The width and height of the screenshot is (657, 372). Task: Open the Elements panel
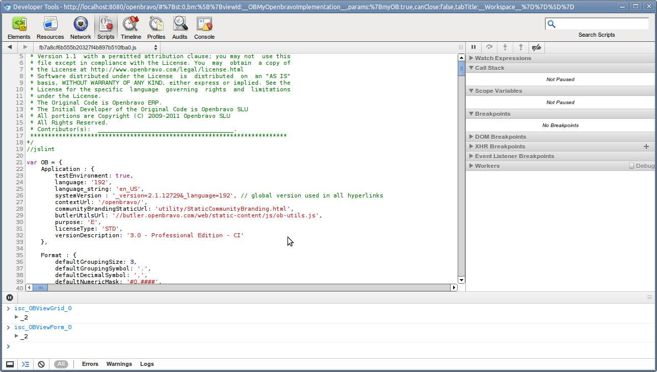click(19, 28)
